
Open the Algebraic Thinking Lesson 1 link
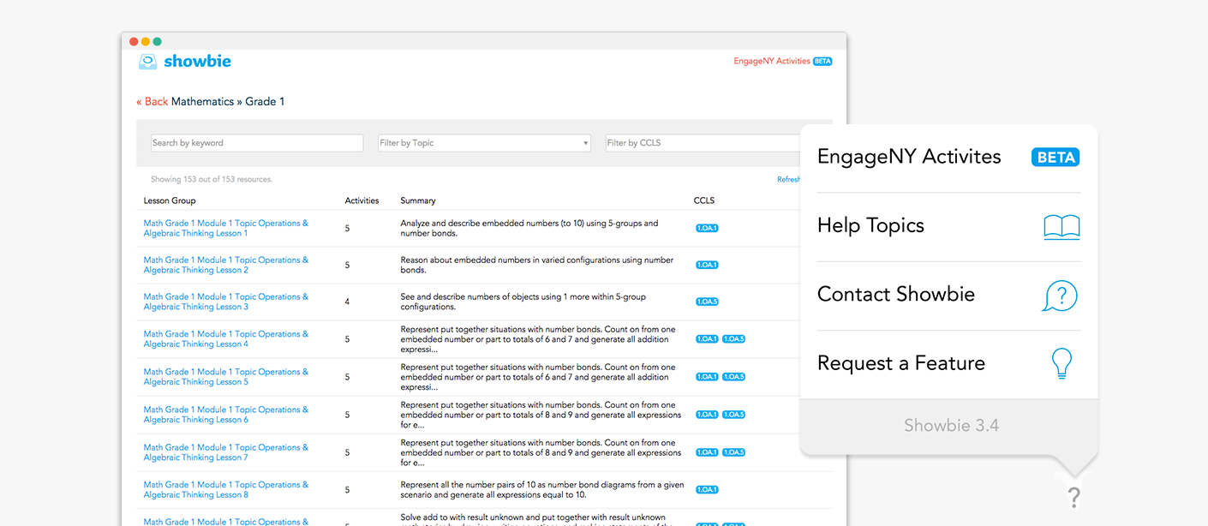point(226,228)
